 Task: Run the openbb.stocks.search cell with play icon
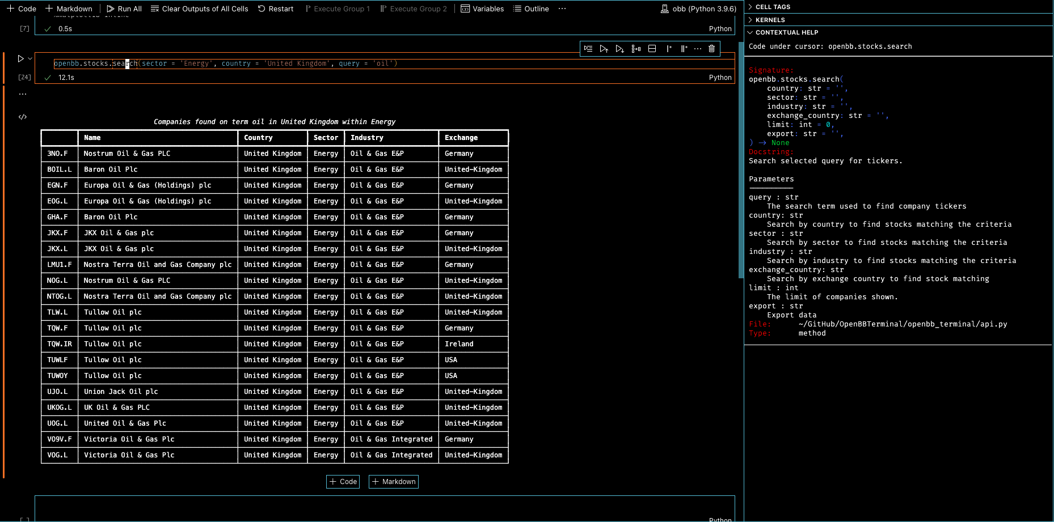tap(21, 58)
